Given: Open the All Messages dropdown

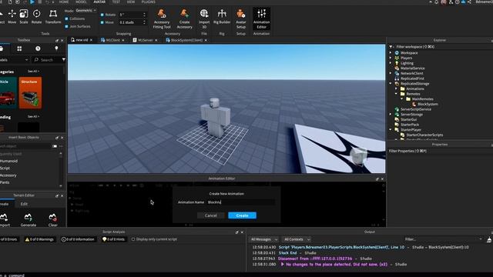Looking at the screenshot, I should (x=263, y=239).
